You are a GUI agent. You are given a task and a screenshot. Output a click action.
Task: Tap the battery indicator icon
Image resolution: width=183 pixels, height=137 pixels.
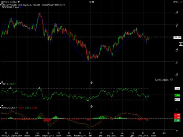[x=180, y=2]
